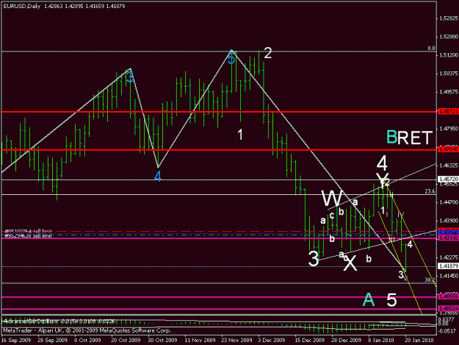Click the 1.43900 price scale value
The width and height of the screenshot is (459, 345).
click(x=449, y=221)
